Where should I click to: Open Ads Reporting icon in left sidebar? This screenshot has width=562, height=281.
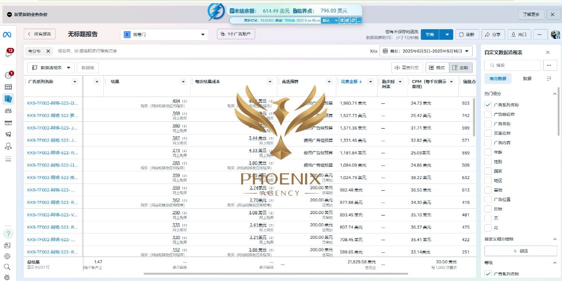click(8, 99)
